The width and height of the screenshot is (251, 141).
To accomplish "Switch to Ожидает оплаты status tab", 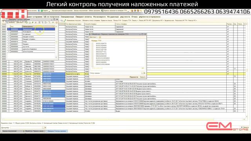I will pyautogui.click(x=84, y=16).
